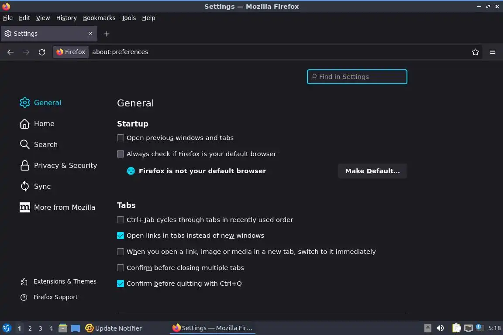Open the volume control in system tray
Image resolution: width=503 pixels, height=335 pixels.
441,328
